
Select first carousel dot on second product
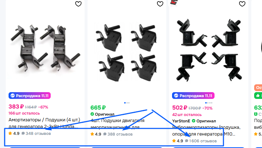point(125,103)
